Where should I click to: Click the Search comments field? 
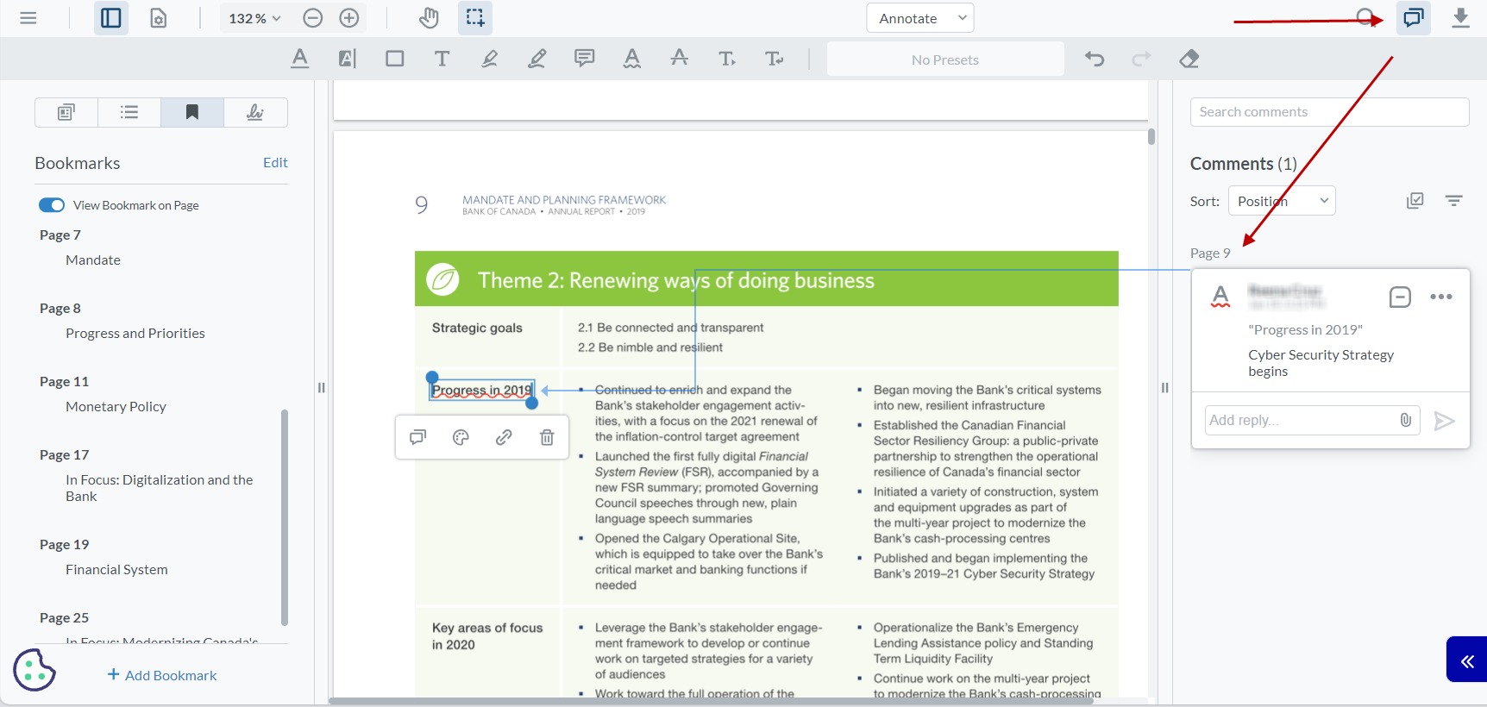tap(1329, 112)
